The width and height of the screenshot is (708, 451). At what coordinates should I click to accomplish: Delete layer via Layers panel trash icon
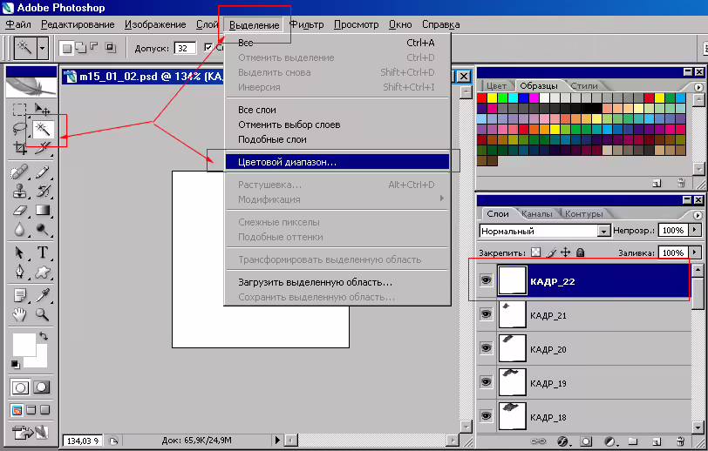[x=680, y=441]
